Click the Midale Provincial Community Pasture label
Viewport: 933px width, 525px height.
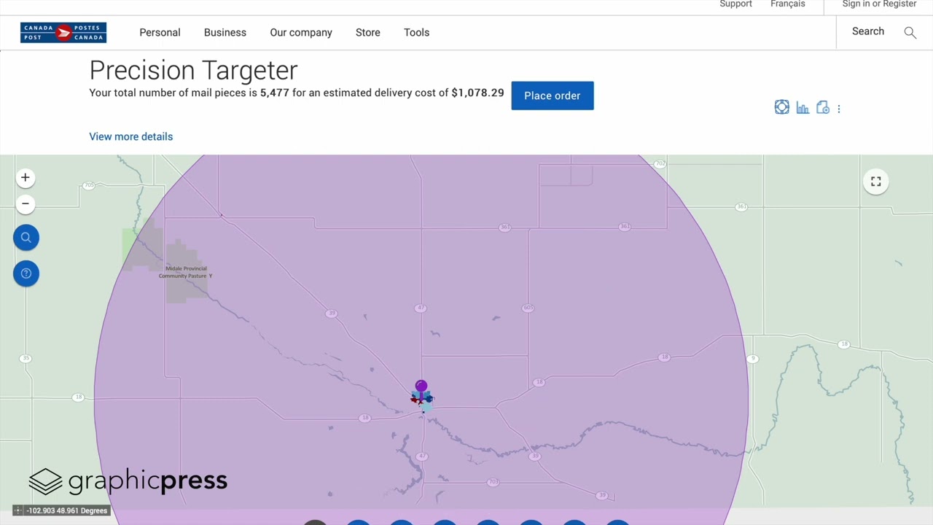(x=185, y=272)
